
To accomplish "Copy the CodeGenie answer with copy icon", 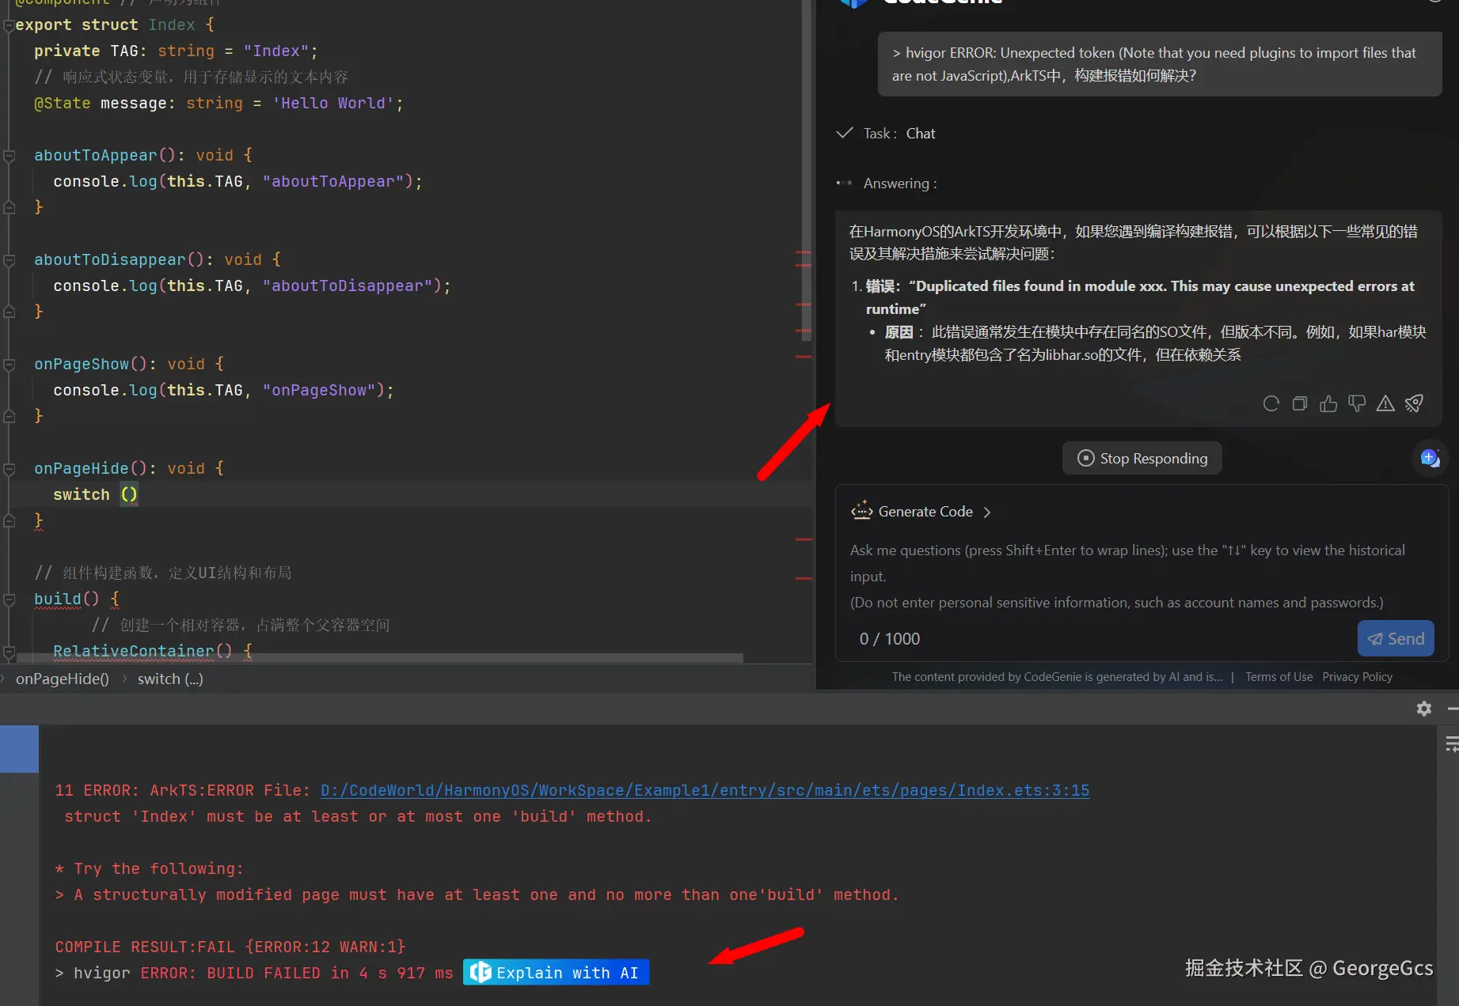I will coord(1299,404).
